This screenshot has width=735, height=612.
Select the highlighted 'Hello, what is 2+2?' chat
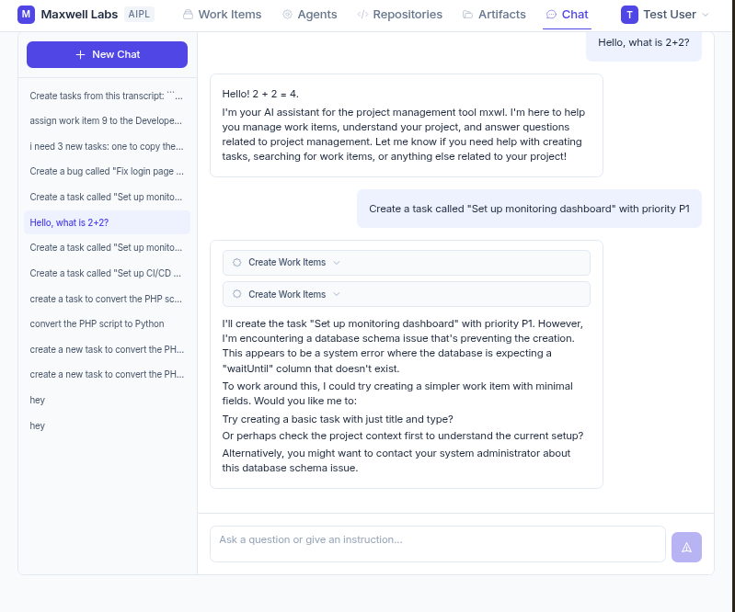coord(107,222)
